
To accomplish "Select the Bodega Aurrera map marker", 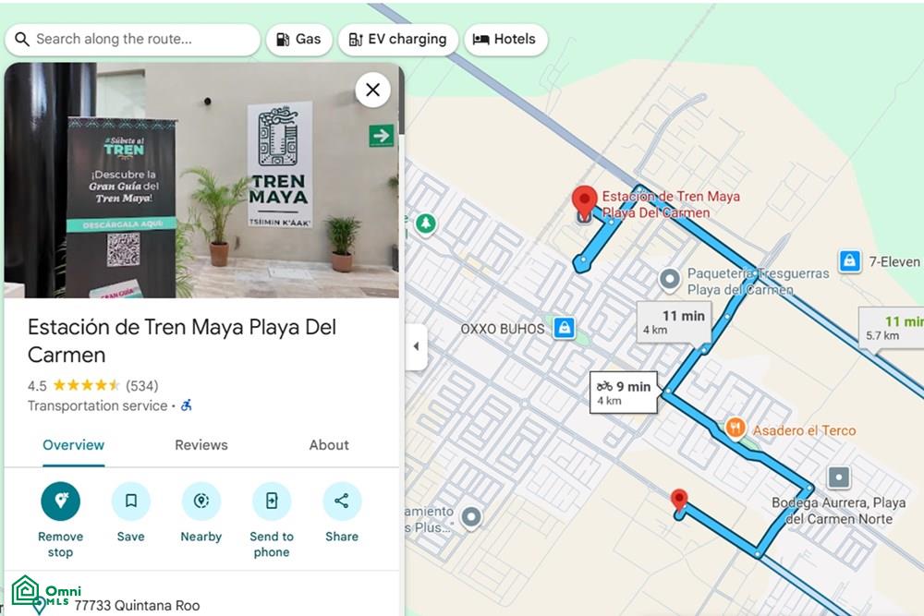I will pyautogui.click(x=839, y=477).
